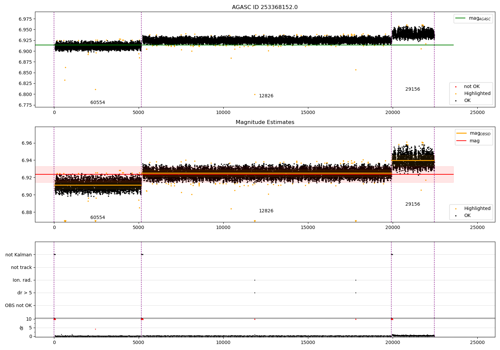Click the 12826 obsid label in top plot
Viewport: 500px width, 350px height.
tap(266, 96)
